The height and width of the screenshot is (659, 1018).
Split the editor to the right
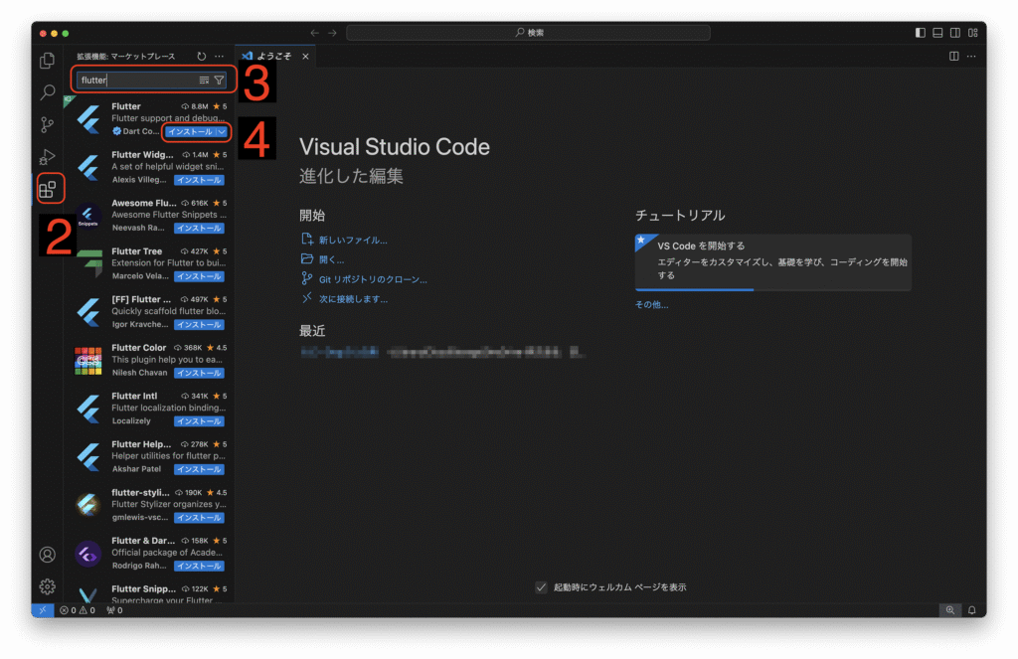click(953, 57)
